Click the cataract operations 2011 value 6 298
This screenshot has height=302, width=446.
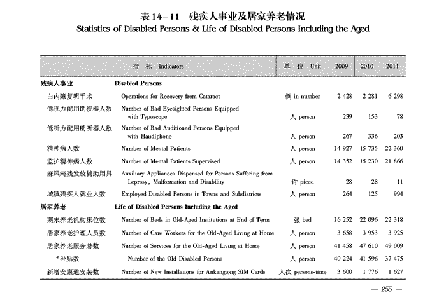tap(392, 97)
